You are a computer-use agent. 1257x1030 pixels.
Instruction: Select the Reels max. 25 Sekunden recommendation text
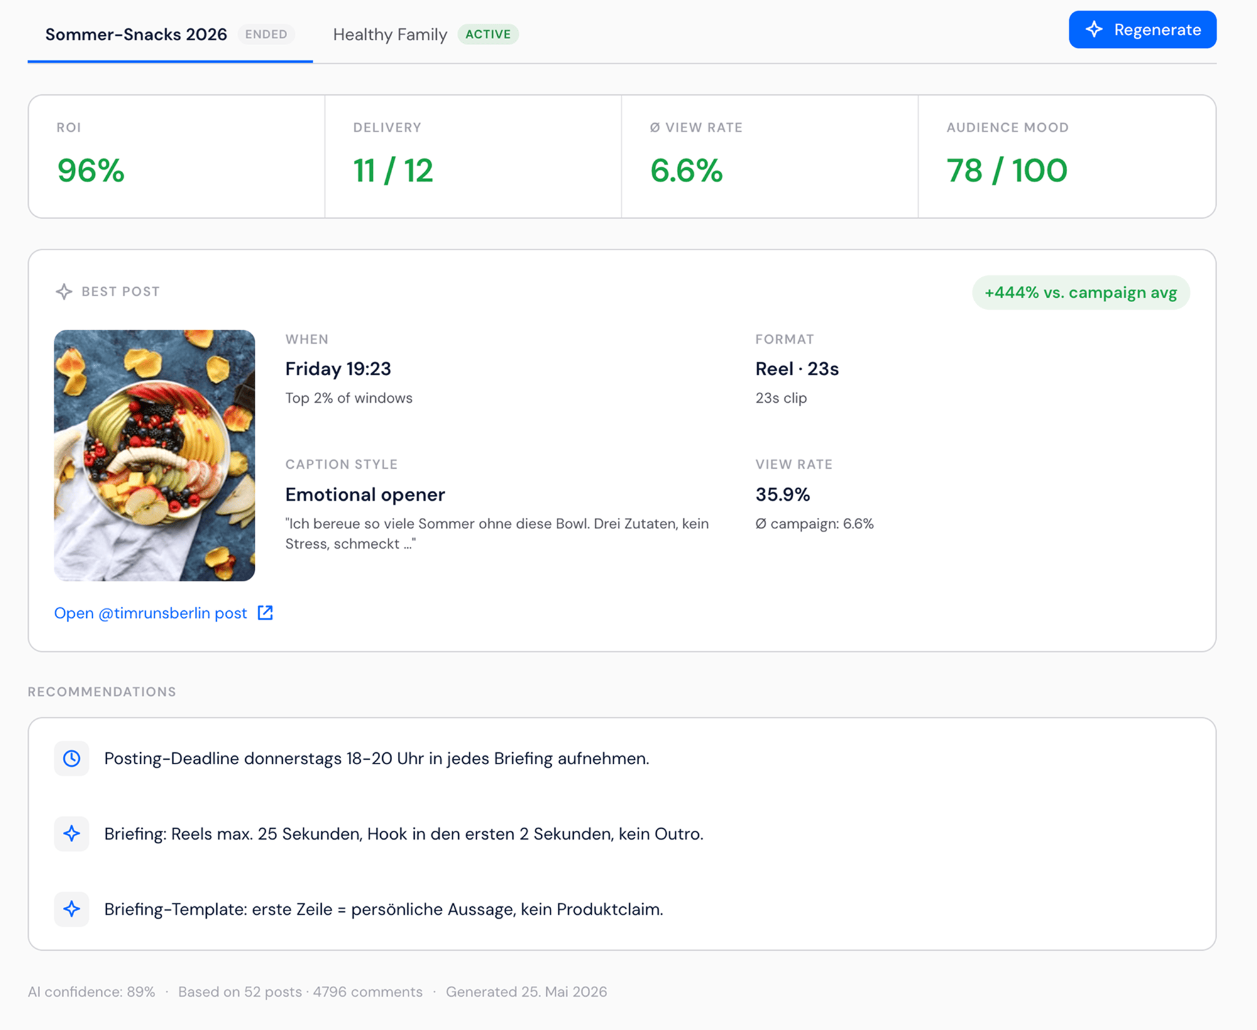pos(403,834)
